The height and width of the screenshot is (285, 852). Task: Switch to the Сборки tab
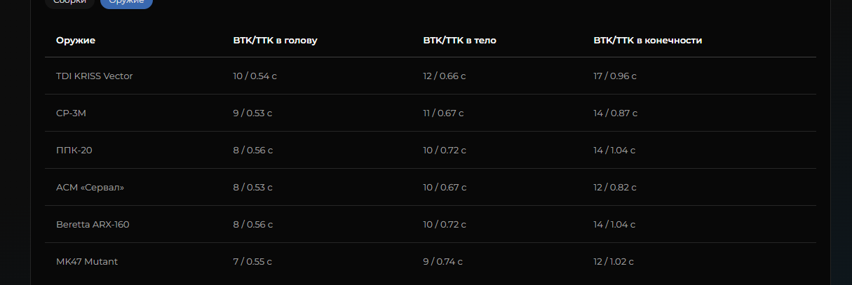pyautogui.click(x=69, y=2)
